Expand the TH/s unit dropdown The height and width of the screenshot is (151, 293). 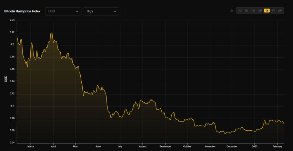coord(101,11)
